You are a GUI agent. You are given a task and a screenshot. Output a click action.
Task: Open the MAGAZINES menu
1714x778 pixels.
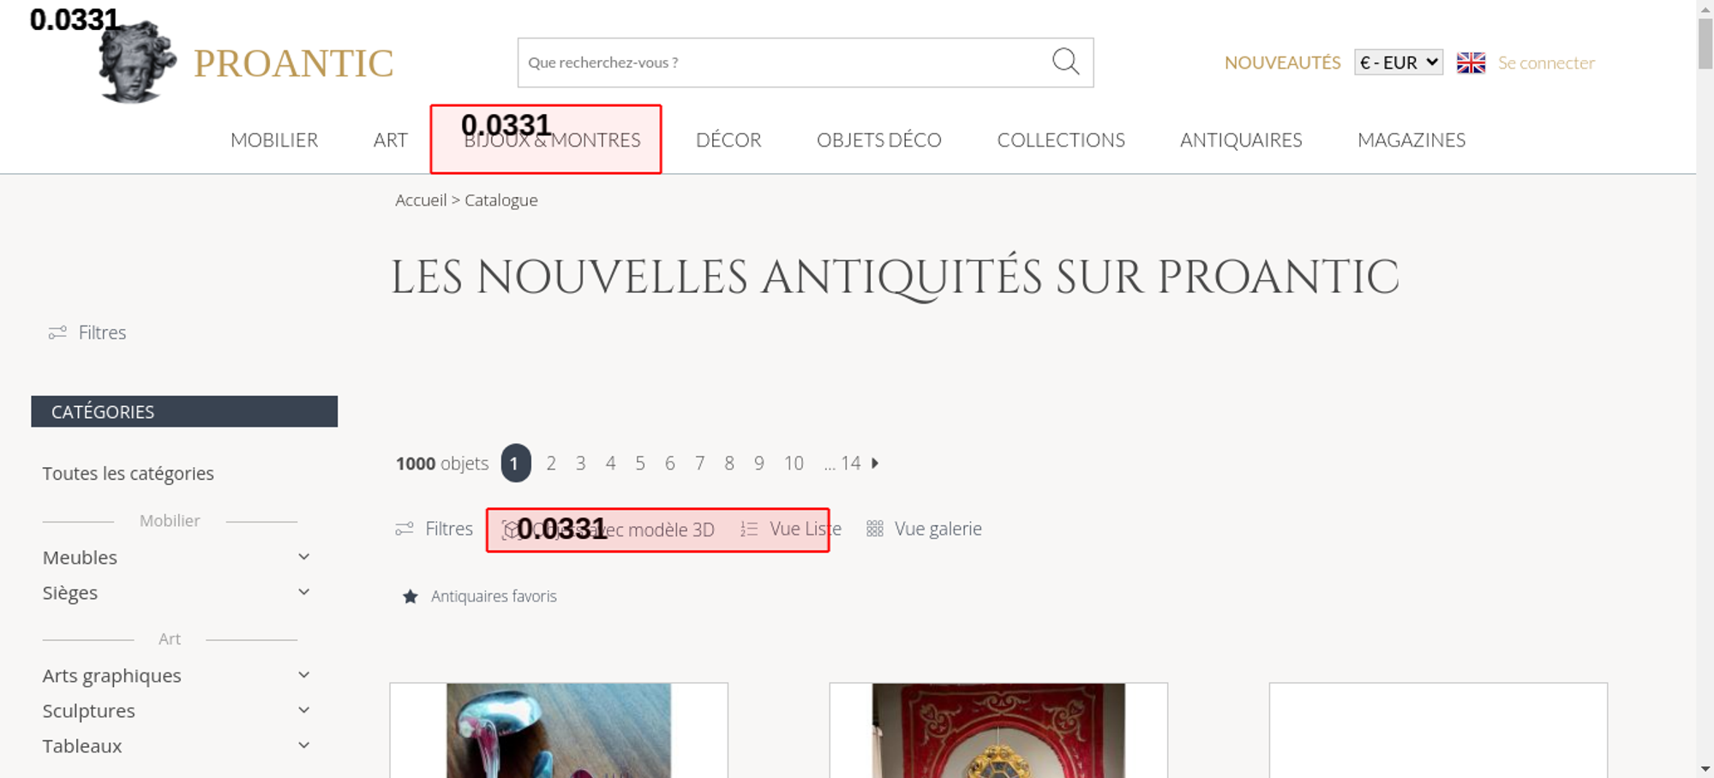pyautogui.click(x=1411, y=140)
